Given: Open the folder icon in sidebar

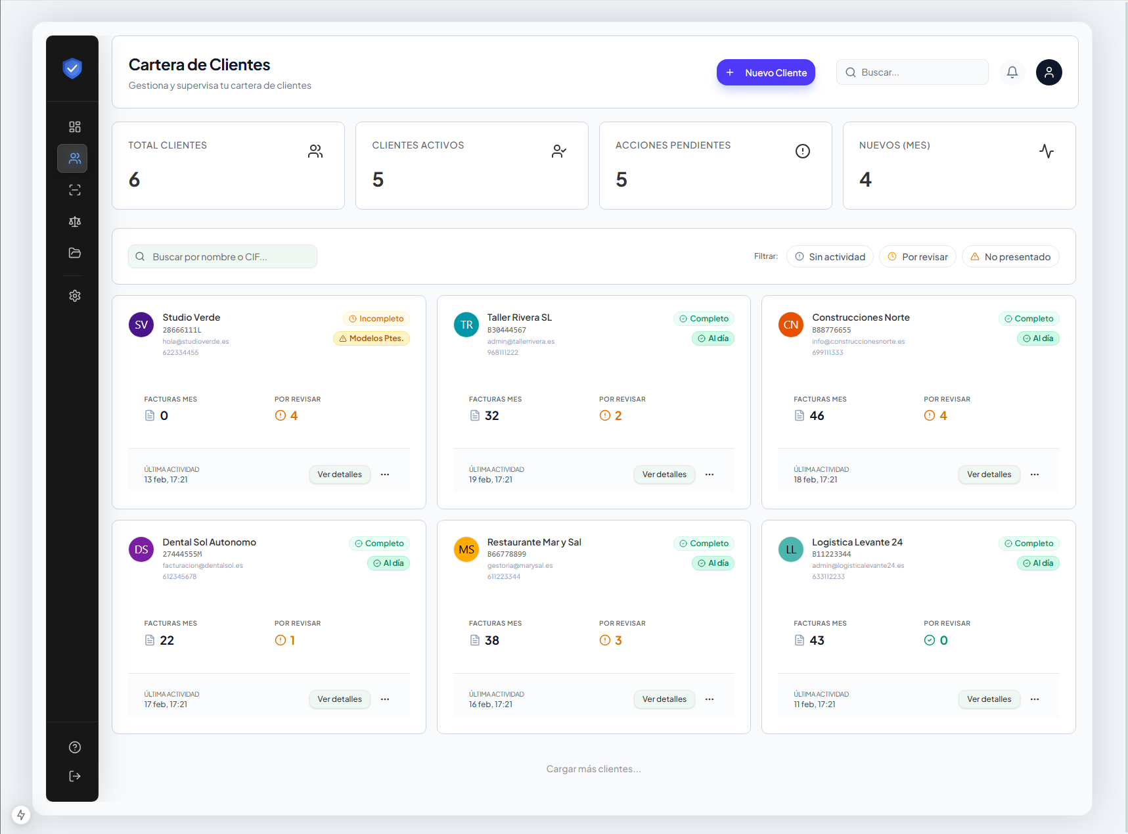Looking at the screenshot, I should click(x=75, y=253).
